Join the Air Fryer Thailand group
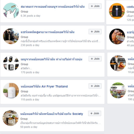This screenshot has height=134, width=134. (x=95, y=86)
